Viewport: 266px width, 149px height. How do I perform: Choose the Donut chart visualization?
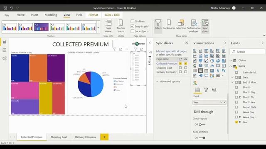click(218, 61)
